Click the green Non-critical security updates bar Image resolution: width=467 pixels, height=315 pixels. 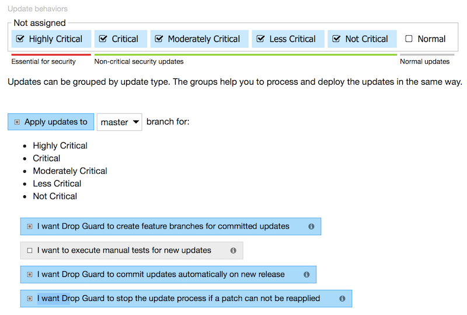245,55
